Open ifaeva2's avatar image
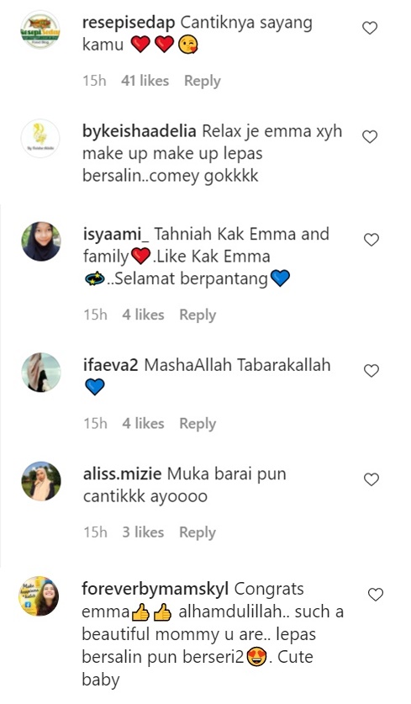Image resolution: width=411 pixels, height=704 pixels. point(41,373)
